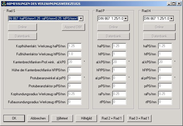The image size is (183, 126).
Task: Select the Kopfrundungsradius Werkzeug raP0/mn field
Action: [x=74, y=94]
